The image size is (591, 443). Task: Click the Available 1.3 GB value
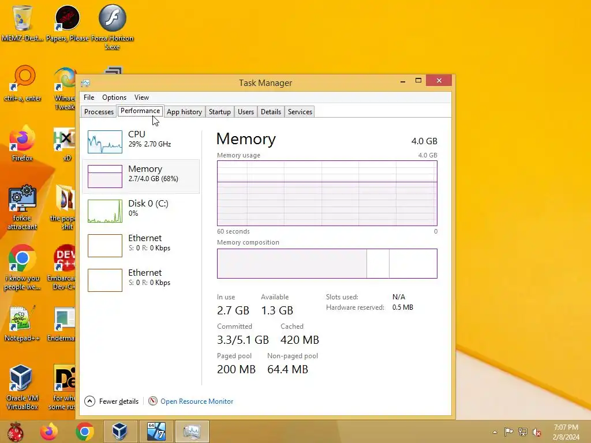click(277, 310)
